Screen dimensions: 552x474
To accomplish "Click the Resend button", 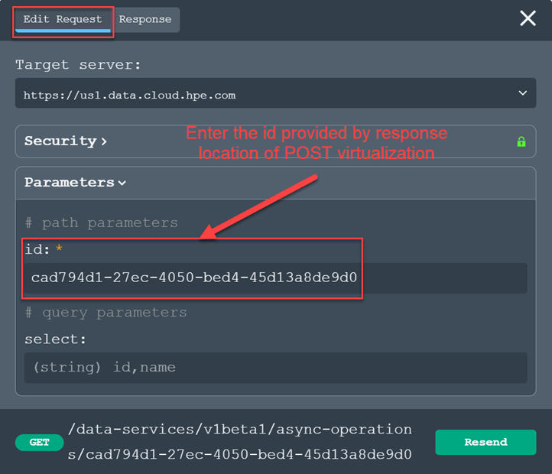I will coord(485,443).
